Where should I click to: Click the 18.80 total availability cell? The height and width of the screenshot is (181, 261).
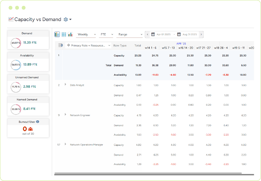(x=243, y=75)
